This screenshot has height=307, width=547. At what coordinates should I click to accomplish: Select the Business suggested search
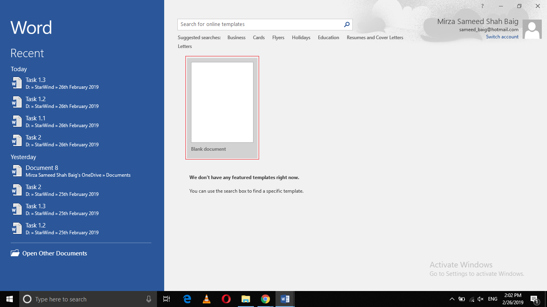236,38
